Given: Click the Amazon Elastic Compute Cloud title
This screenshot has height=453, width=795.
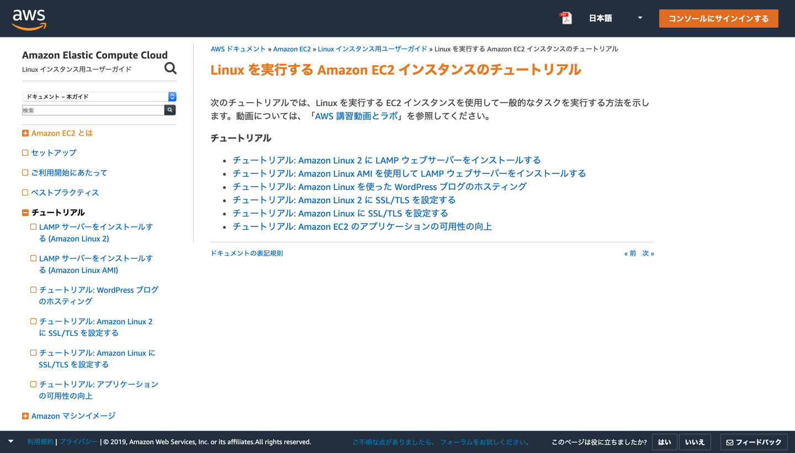Looking at the screenshot, I should tap(95, 55).
